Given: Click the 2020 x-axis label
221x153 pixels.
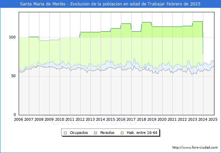Looking at the screenshot, I should click(162, 119).
